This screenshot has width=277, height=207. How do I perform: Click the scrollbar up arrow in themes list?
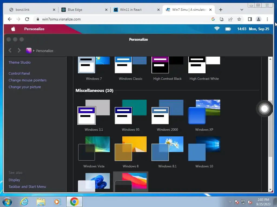click(x=270, y=59)
